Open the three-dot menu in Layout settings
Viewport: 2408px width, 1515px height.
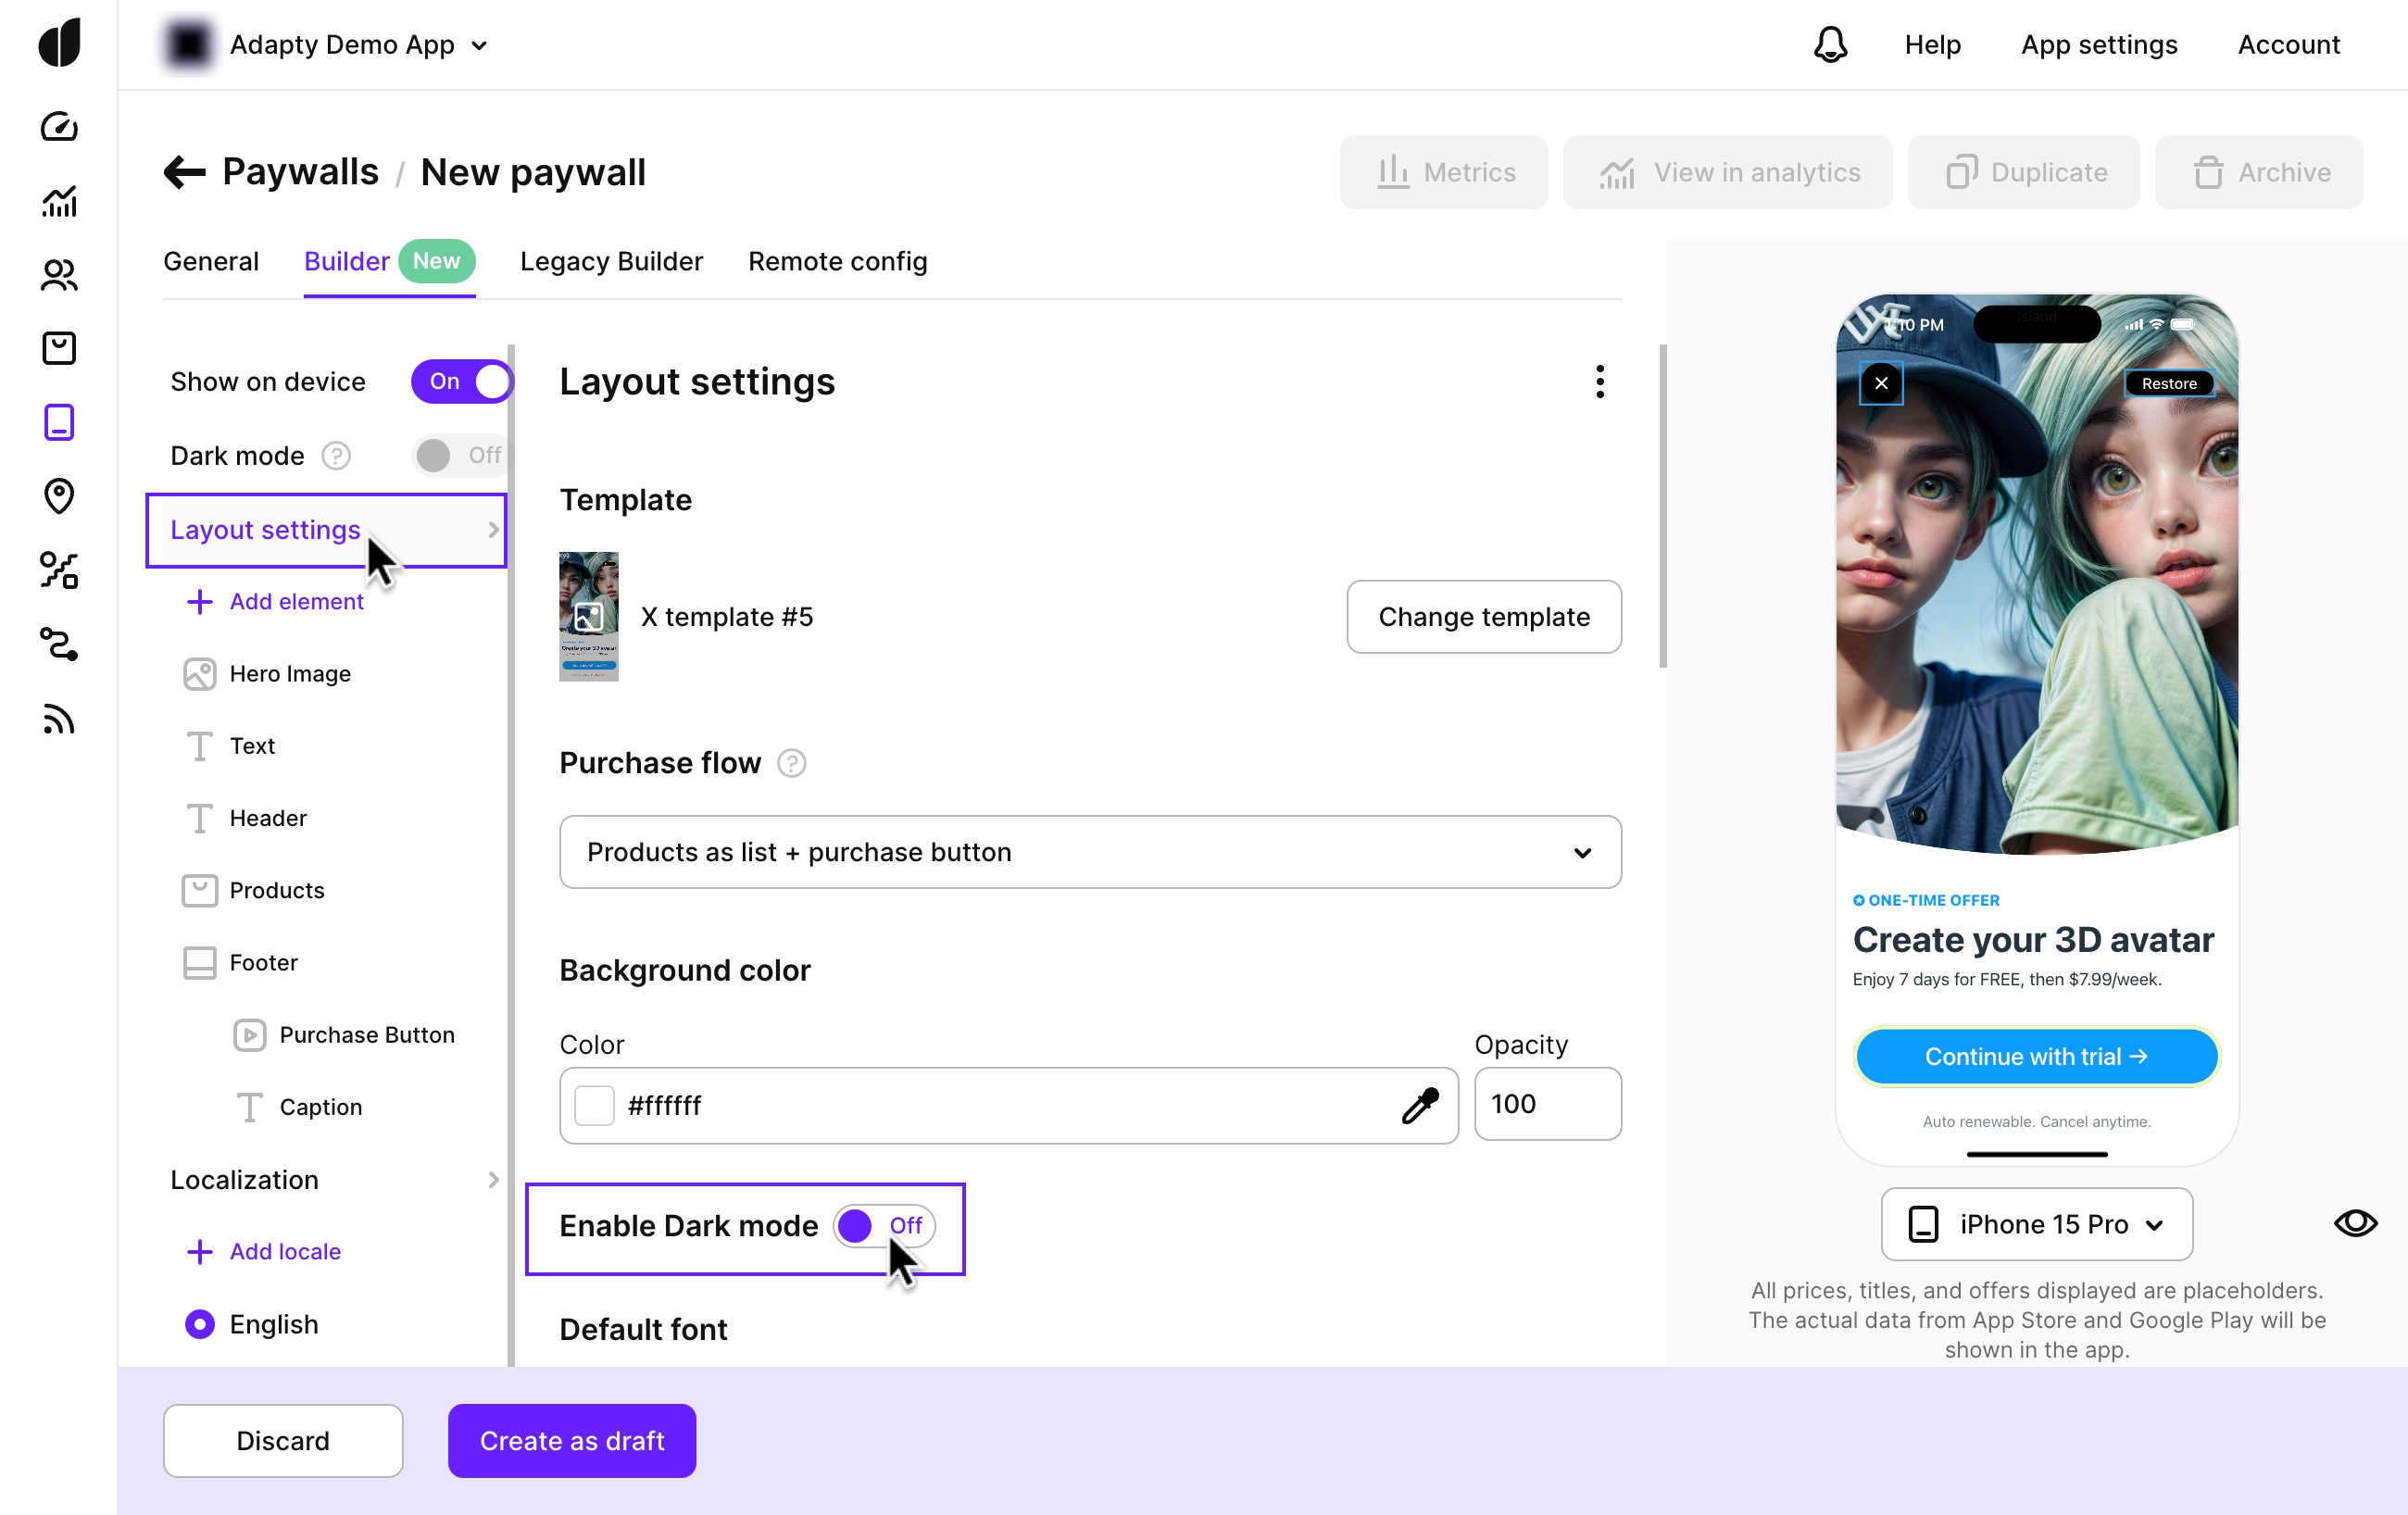pyautogui.click(x=1599, y=381)
